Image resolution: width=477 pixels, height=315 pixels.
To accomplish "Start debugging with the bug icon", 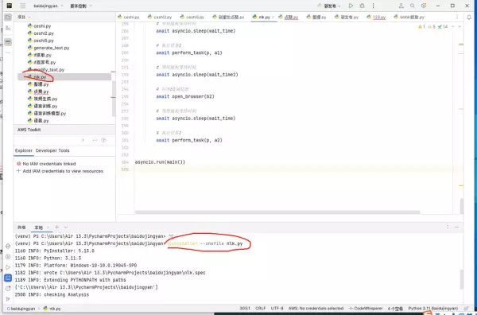I will point(362,6).
